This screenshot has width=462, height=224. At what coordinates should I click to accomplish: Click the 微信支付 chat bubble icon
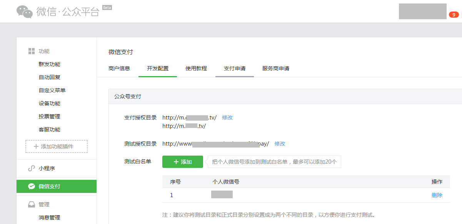click(x=32, y=186)
